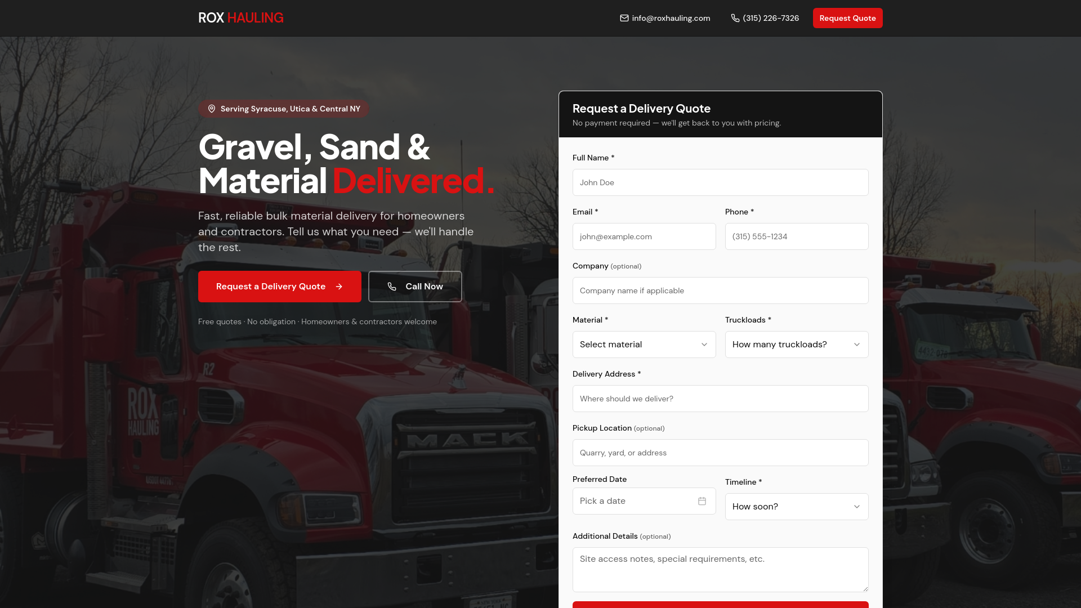
Task: Click the chevron on the Material dropdown
Action: click(x=704, y=345)
